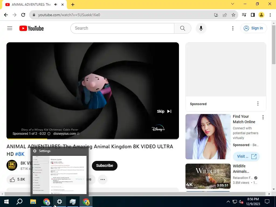Expand the tab search chevron
This screenshot has height=207, width=276.
point(233,4)
